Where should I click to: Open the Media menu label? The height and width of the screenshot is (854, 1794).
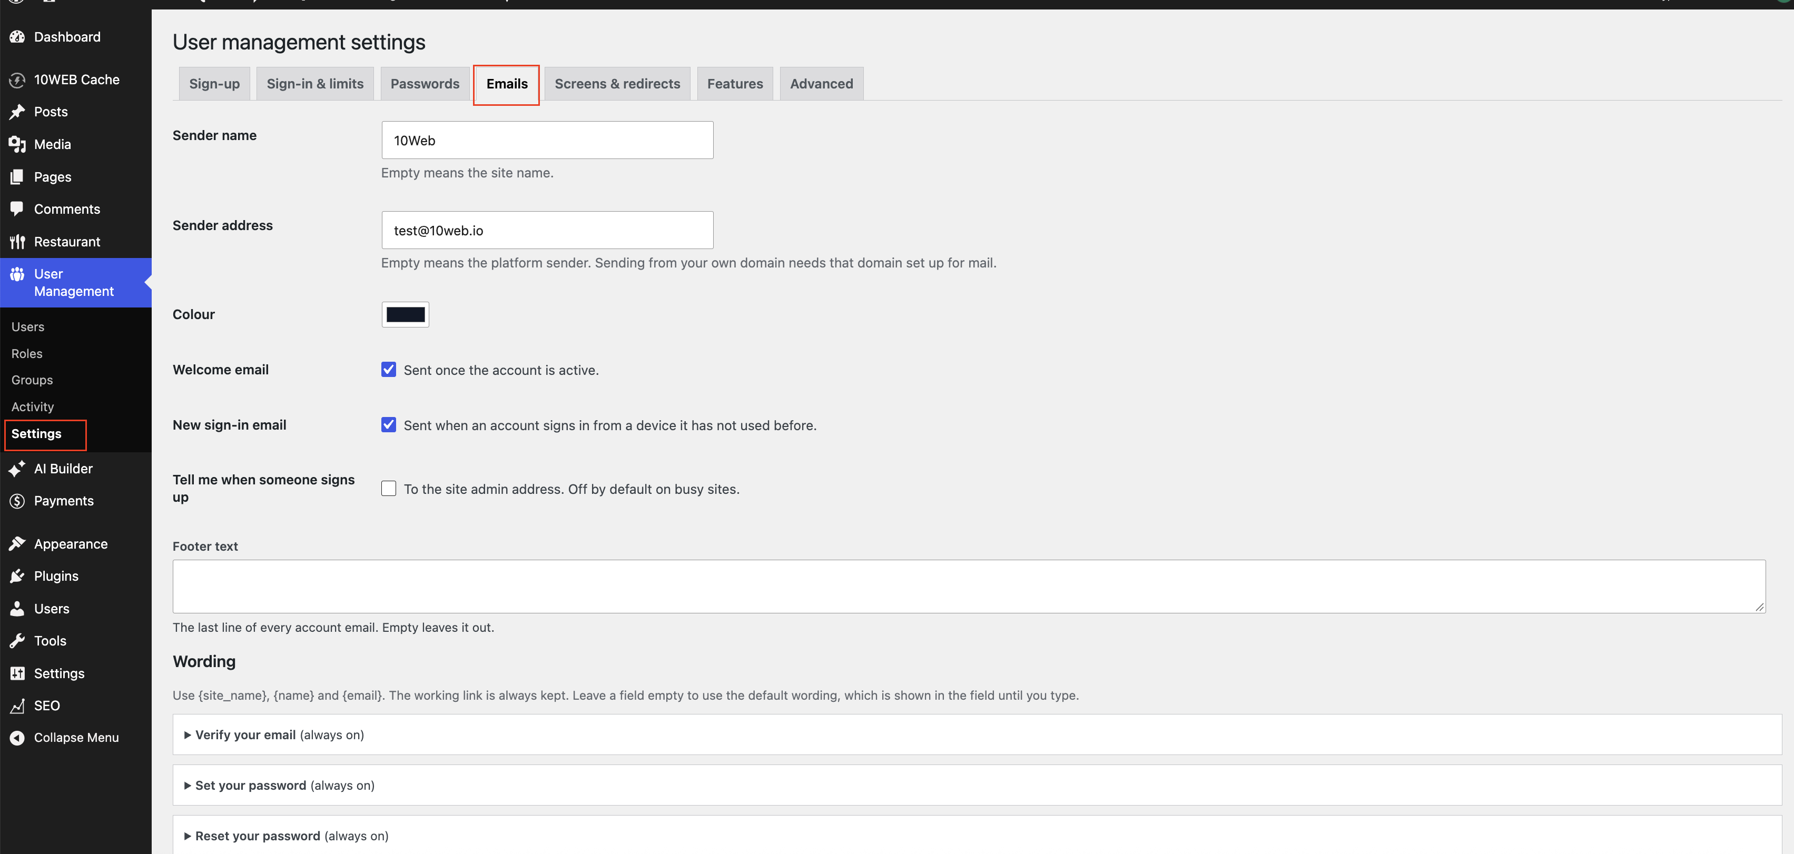(52, 145)
